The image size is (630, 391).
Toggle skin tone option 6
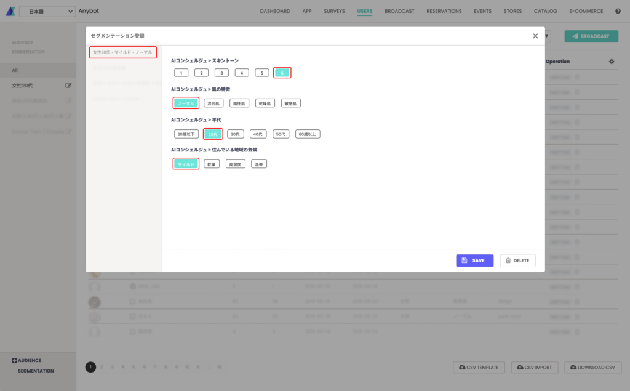click(282, 73)
